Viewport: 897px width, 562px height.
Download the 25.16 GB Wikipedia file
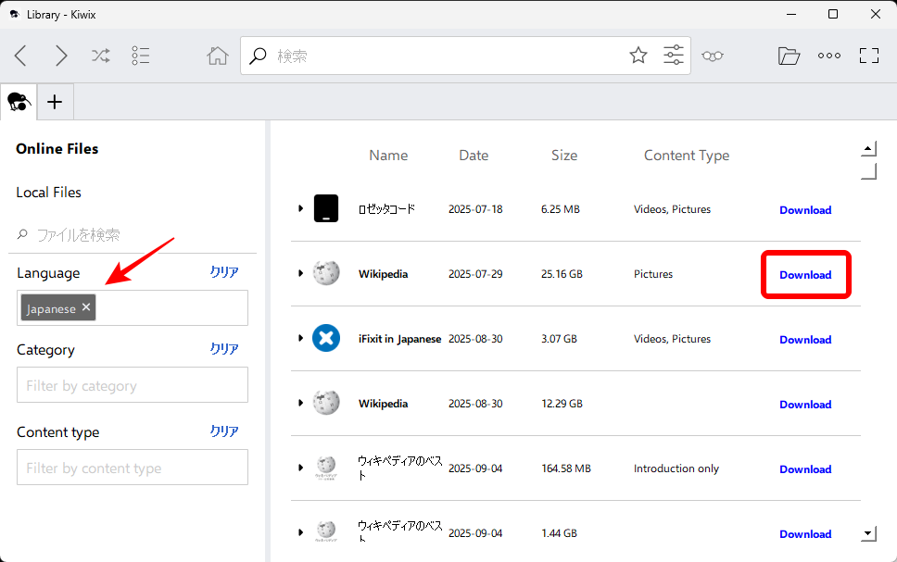click(x=805, y=275)
